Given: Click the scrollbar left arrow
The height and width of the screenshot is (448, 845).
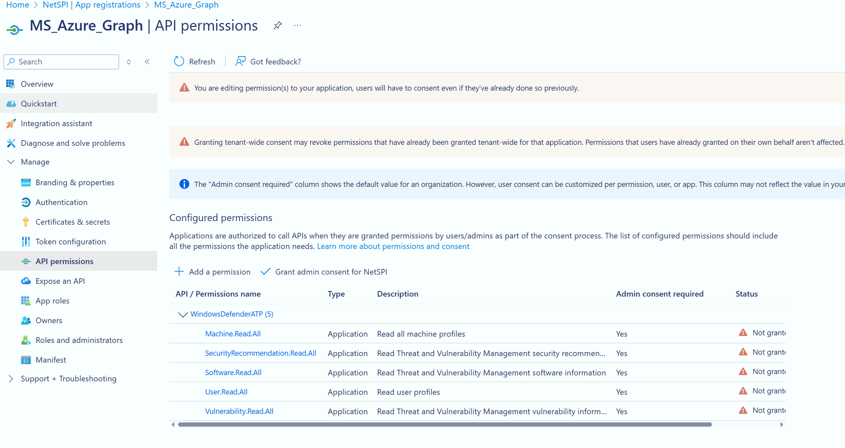Looking at the screenshot, I should (x=173, y=424).
